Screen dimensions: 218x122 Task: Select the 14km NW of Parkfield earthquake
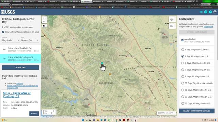(20, 49)
